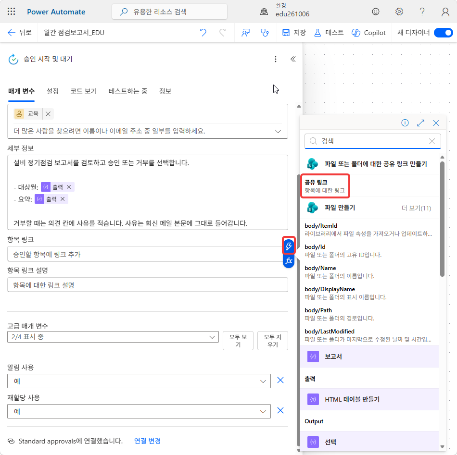Focus the resource search box in header
This screenshot has width=457, height=455.
coord(169,12)
